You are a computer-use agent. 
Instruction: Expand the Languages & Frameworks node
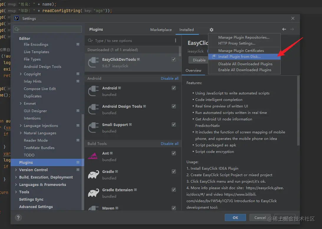coord(16,185)
